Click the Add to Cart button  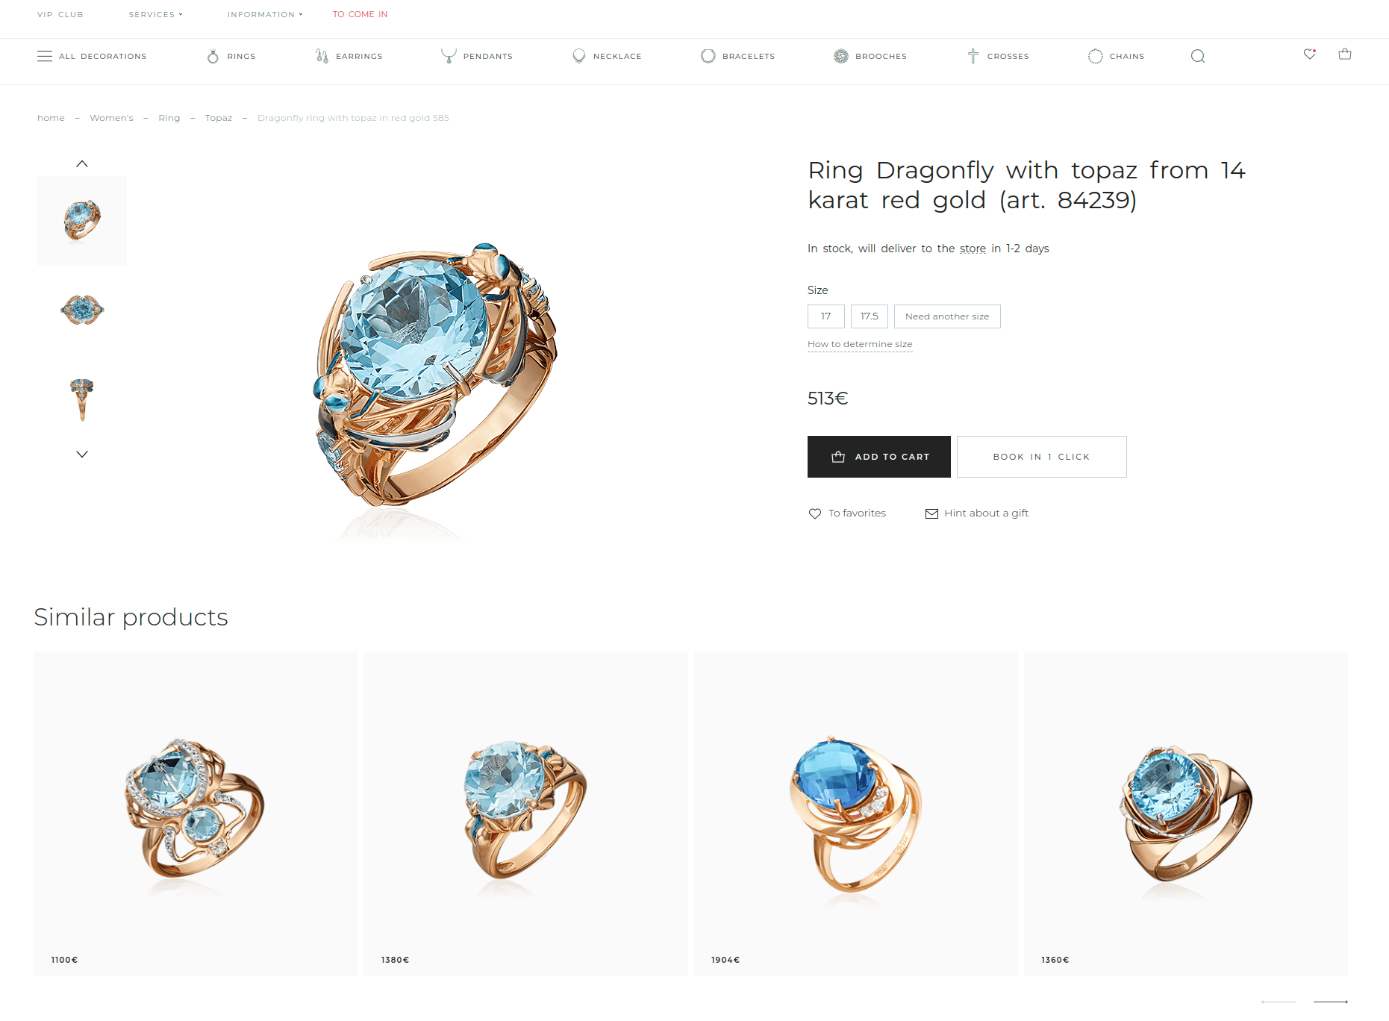[x=879, y=457]
